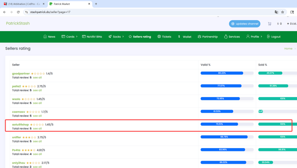Open the Partnership menu item

[x=207, y=37]
